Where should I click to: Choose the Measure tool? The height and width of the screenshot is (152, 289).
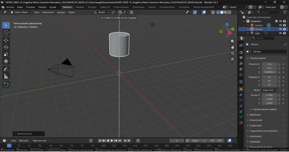point(6,77)
